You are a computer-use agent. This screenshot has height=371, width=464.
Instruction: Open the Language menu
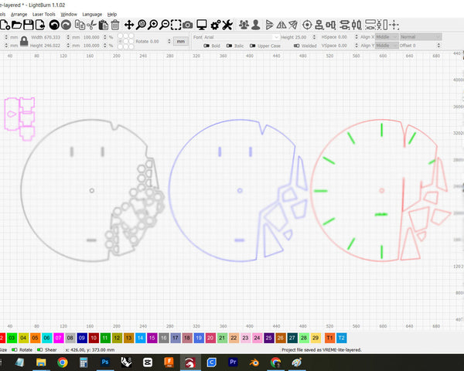click(92, 14)
